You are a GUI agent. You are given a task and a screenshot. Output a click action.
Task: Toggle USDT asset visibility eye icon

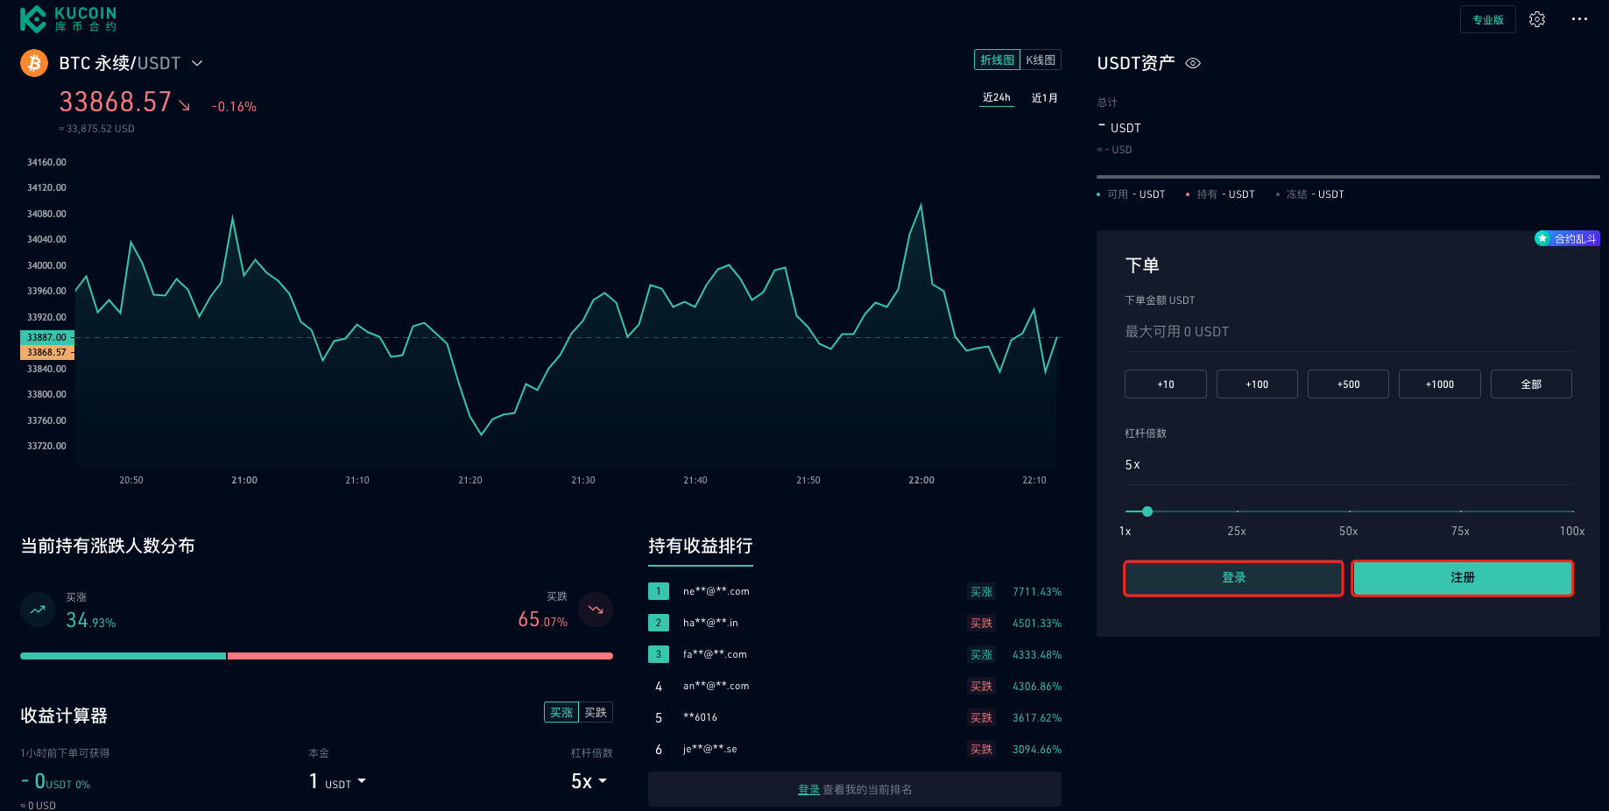(x=1193, y=63)
